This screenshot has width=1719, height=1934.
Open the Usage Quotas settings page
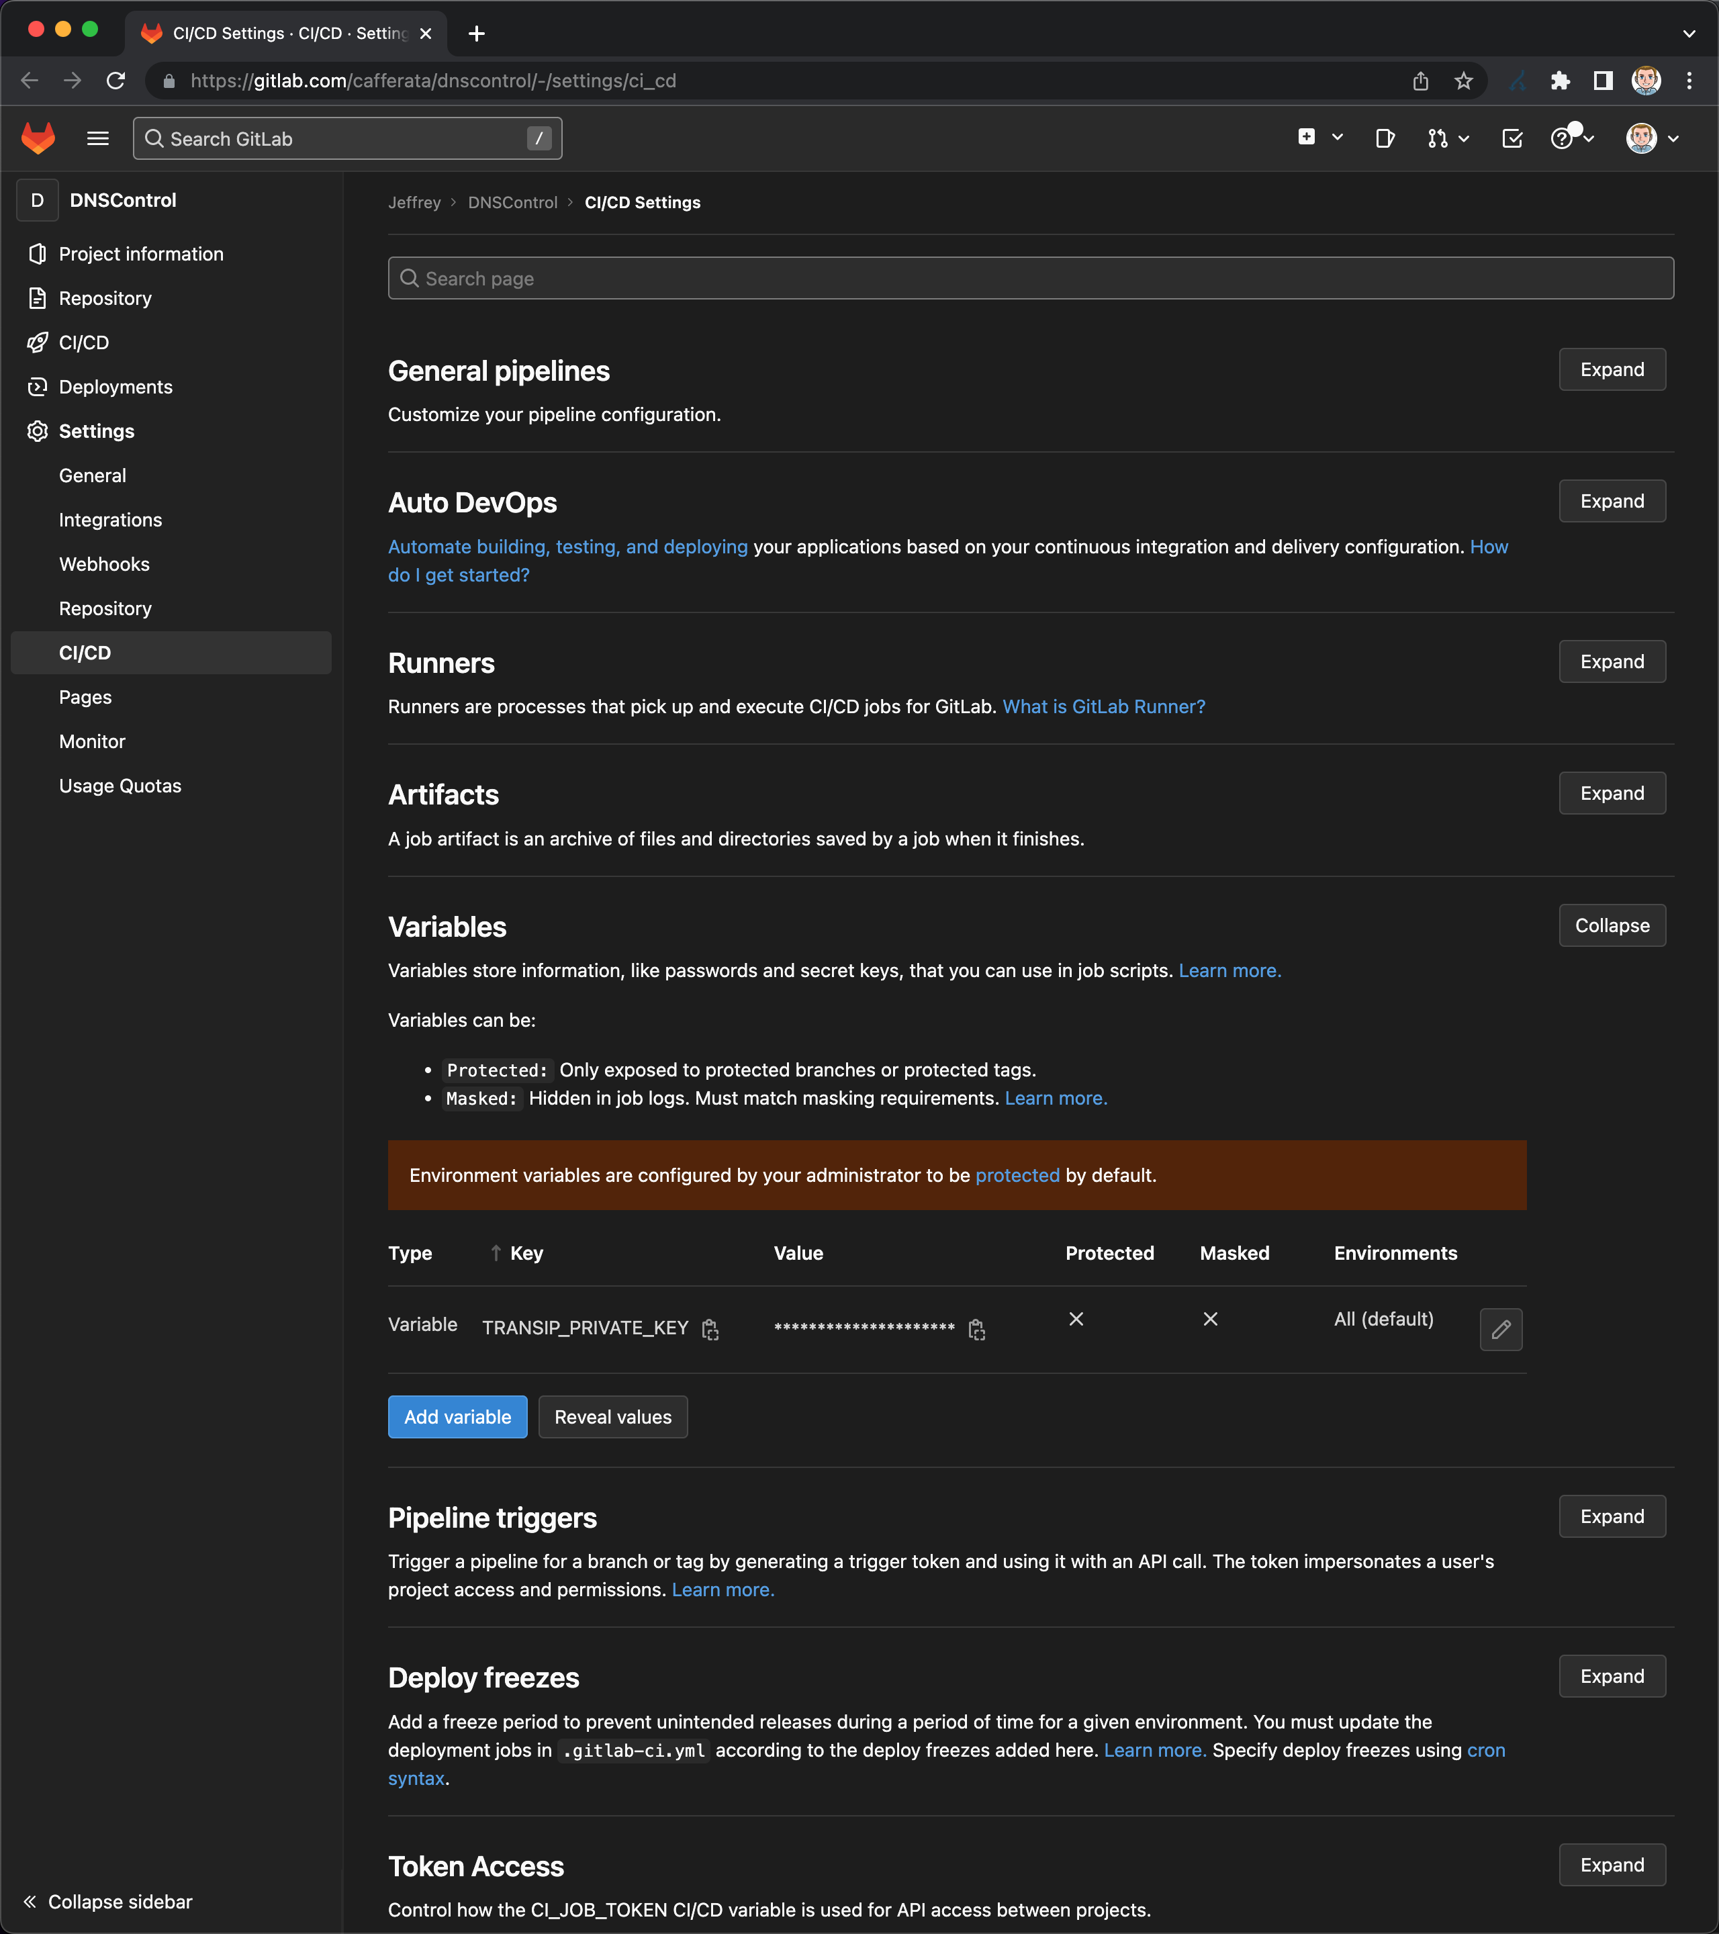pyautogui.click(x=120, y=785)
